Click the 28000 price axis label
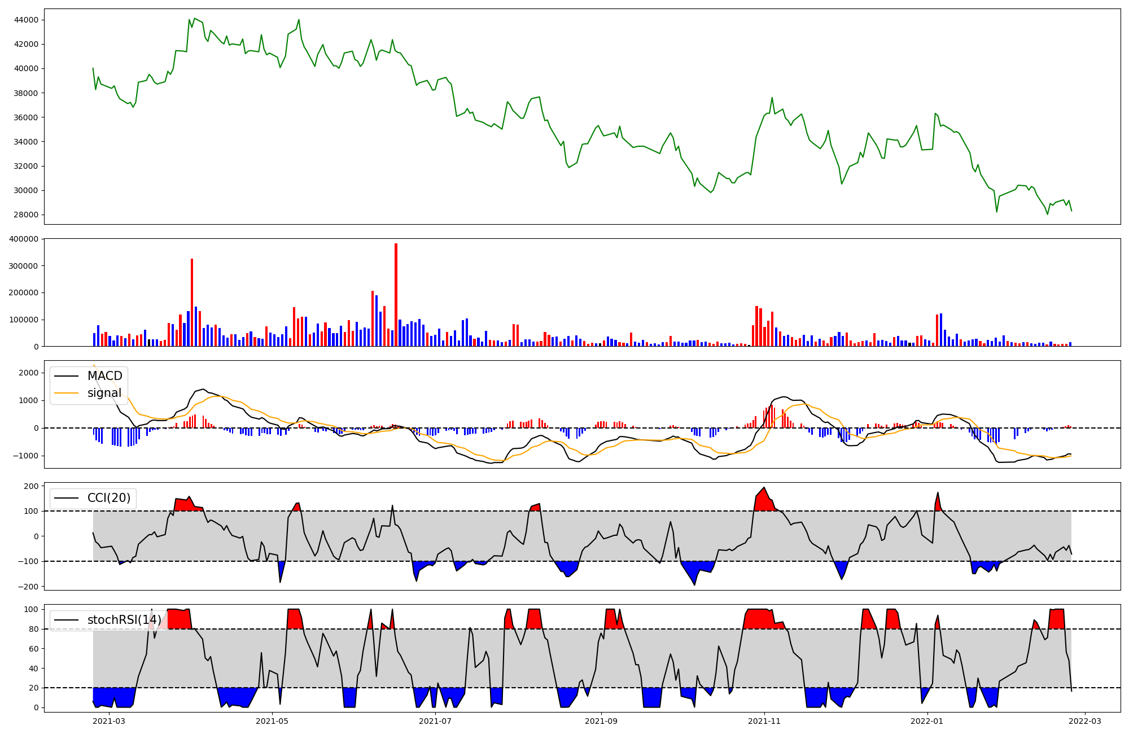Viewport: 1129px width, 734px height. (x=27, y=215)
